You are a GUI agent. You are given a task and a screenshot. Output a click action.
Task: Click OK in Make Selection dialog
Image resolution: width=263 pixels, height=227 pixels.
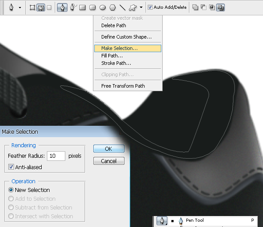(109, 149)
